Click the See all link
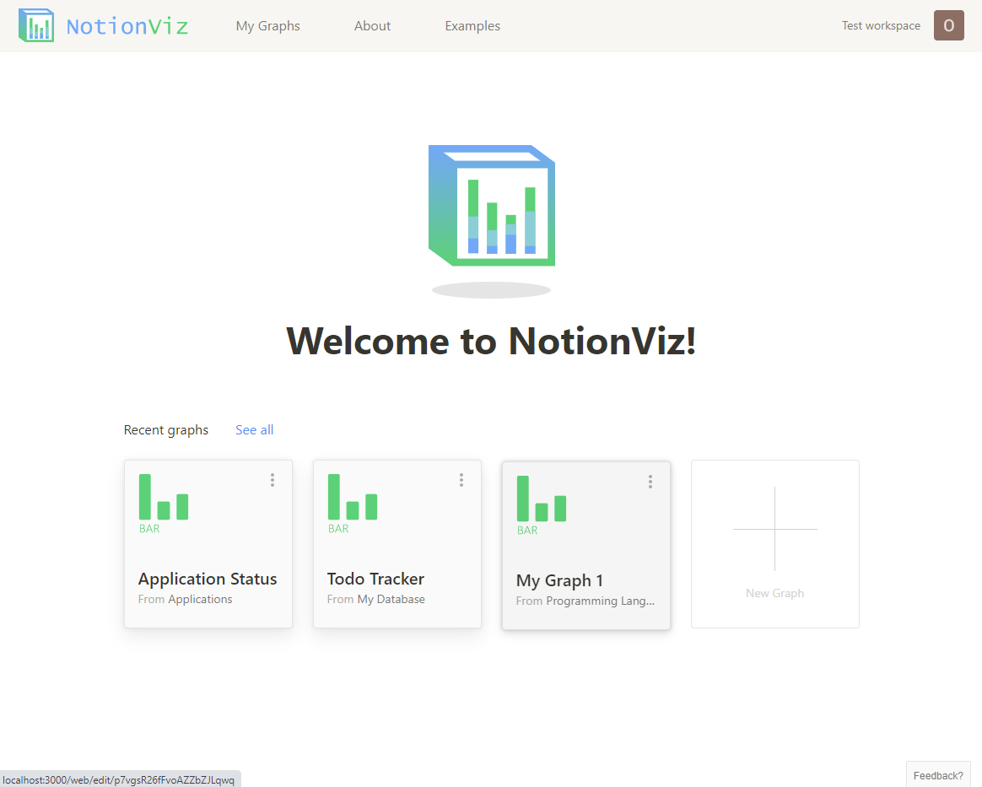 (x=254, y=429)
